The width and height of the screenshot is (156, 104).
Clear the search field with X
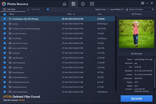(153, 9)
